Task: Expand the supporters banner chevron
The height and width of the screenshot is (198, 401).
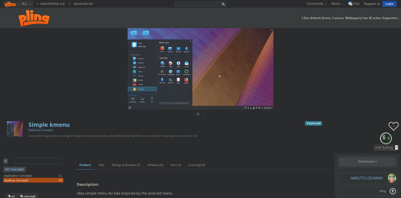Action: 399,18
